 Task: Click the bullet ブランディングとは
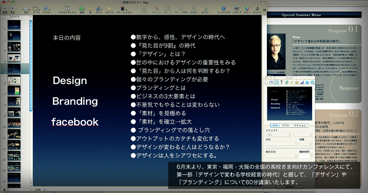(158, 88)
